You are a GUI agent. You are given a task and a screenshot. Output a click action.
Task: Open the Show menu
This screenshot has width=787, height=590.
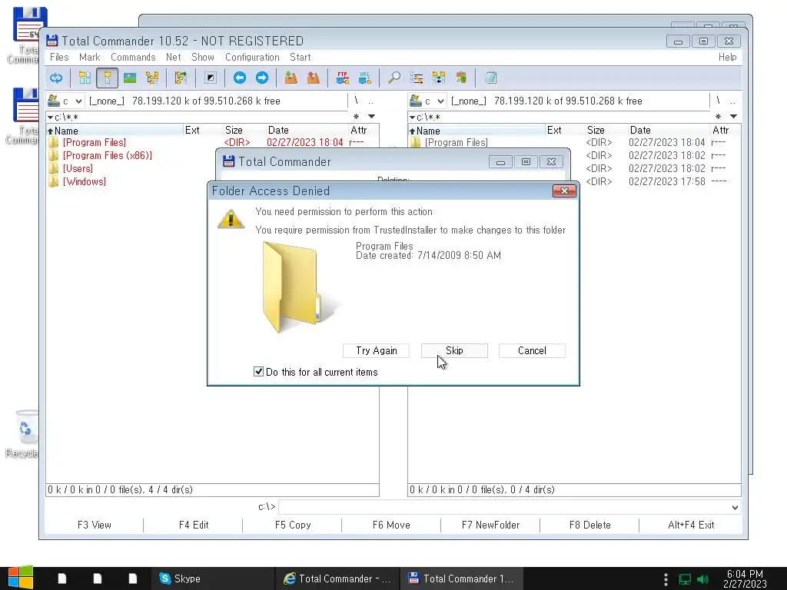[x=203, y=57]
